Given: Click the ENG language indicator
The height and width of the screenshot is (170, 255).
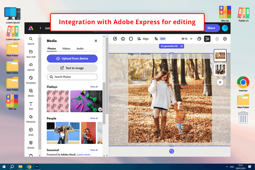Looking at the screenshot, I should [x=232, y=167].
